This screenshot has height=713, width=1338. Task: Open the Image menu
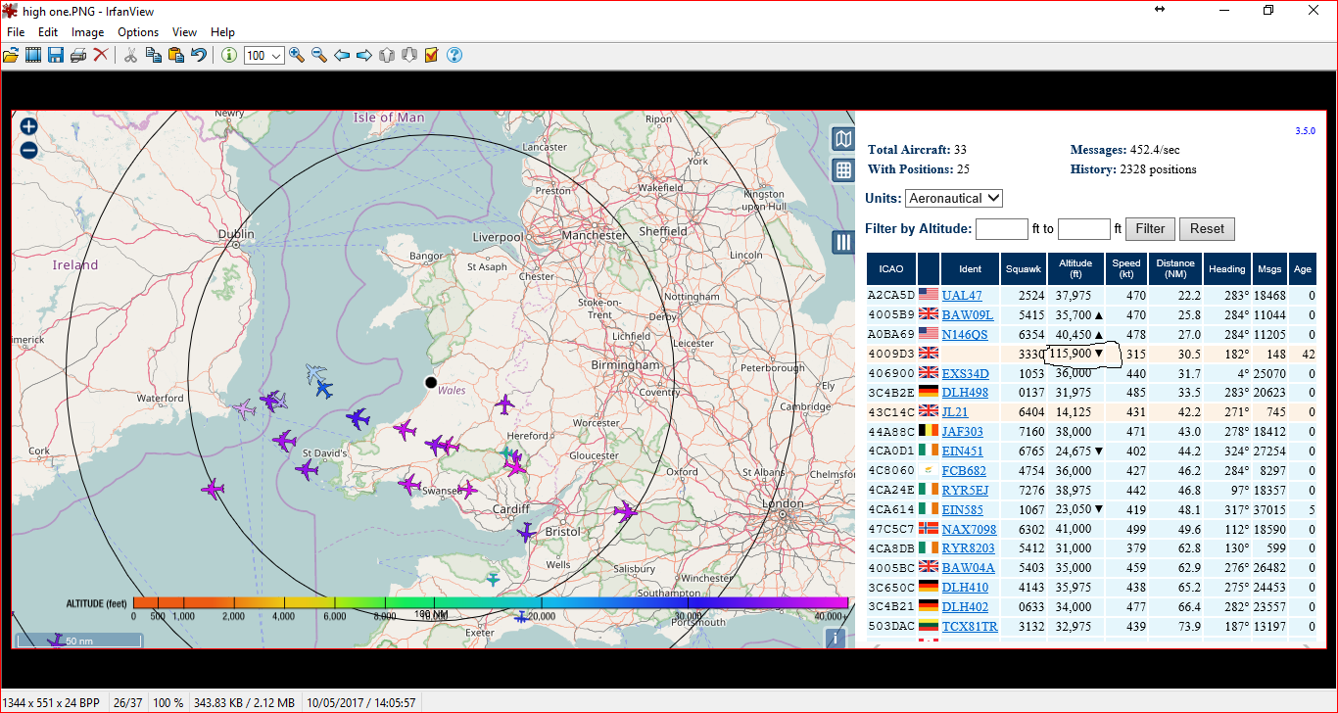click(x=87, y=32)
